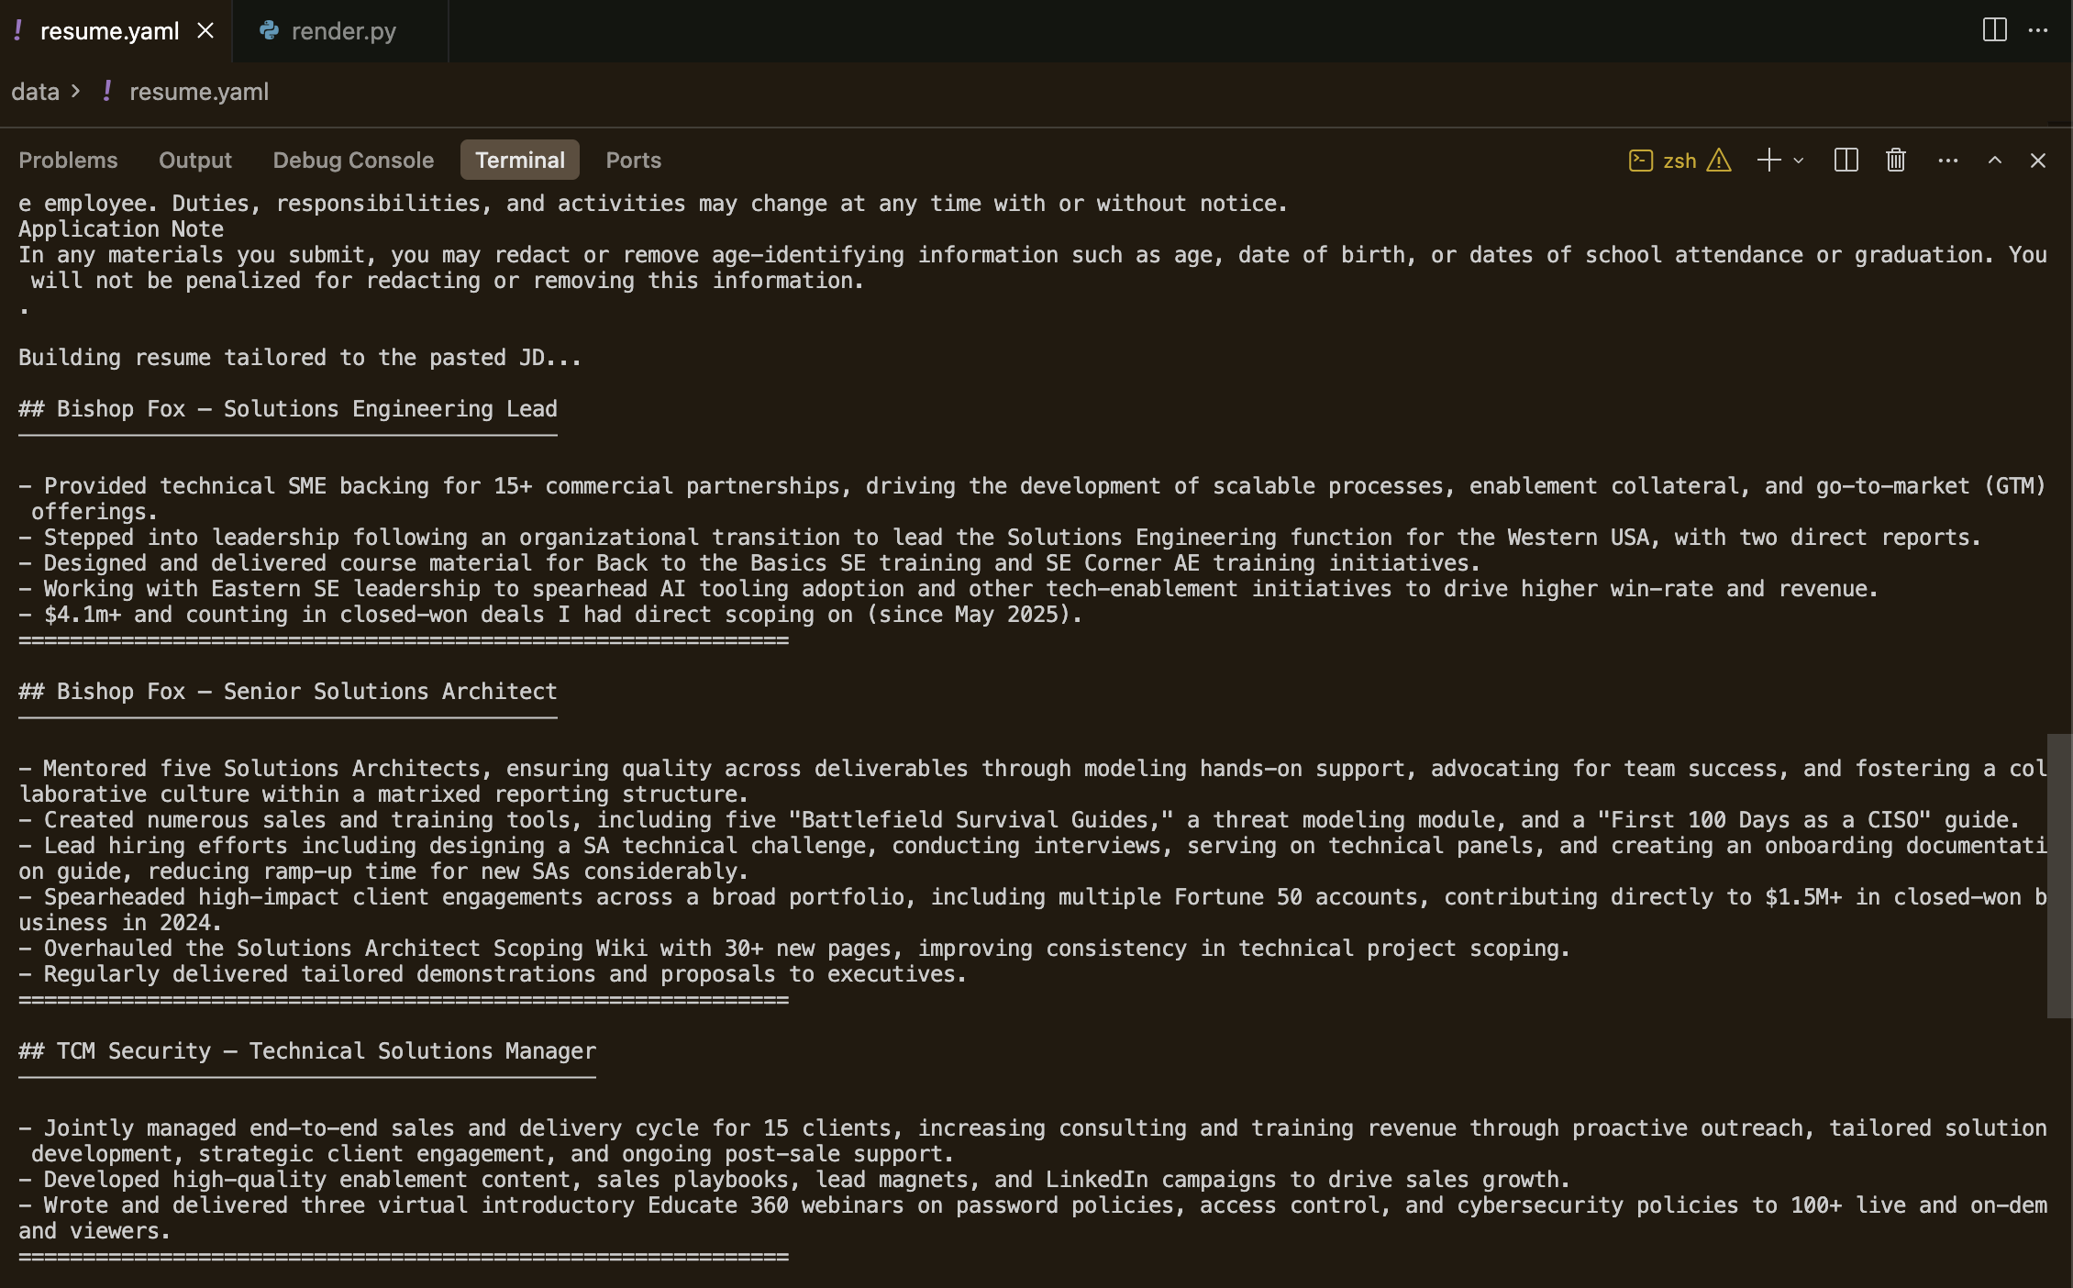The height and width of the screenshot is (1288, 2073).
Task: Split the terminal pane
Action: click(x=1846, y=161)
